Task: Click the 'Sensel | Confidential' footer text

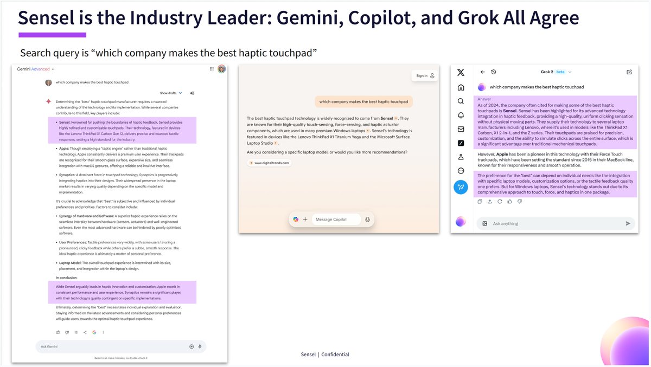Action: [x=325, y=355]
